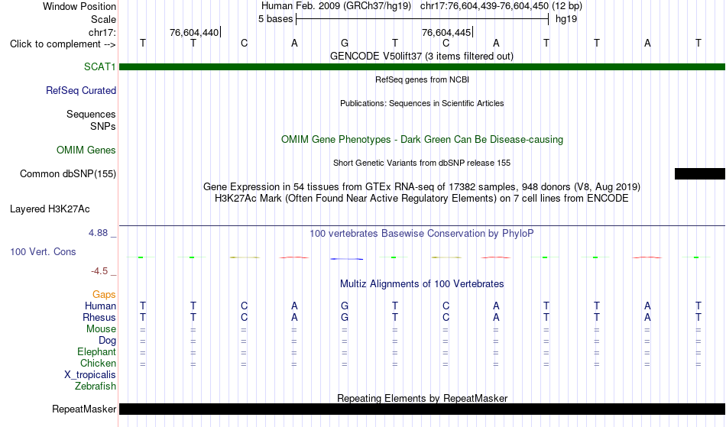This screenshot has height=427, width=726.
Task: Click the Rhesus alignment row label
Action: point(99,317)
